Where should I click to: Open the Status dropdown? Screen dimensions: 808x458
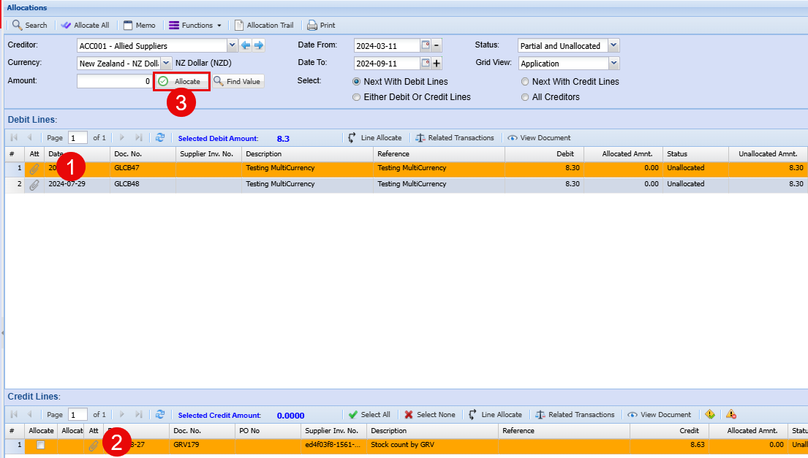613,45
